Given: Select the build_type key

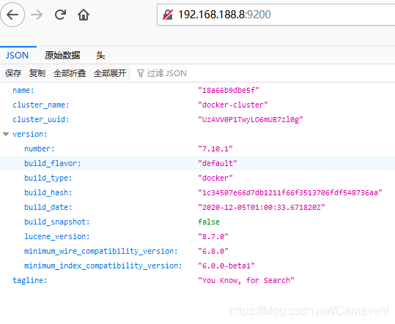Looking at the screenshot, I should click(48, 178).
